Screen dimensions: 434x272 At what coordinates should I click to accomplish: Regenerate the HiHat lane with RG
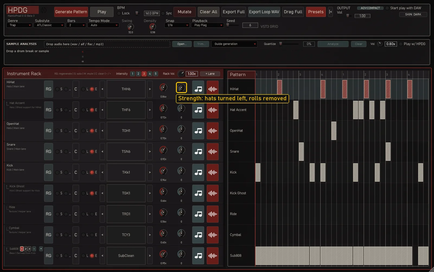tap(49, 89)
